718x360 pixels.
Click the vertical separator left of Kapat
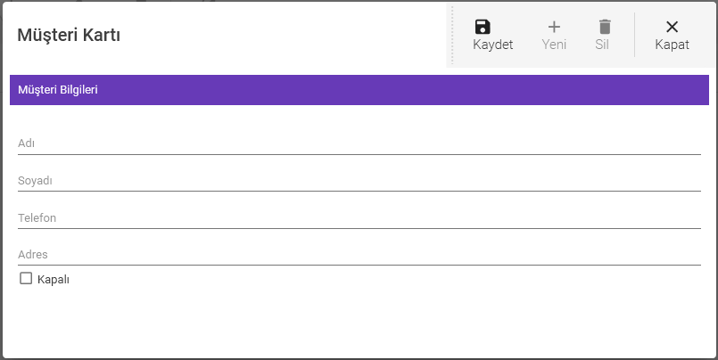[634, 35]
